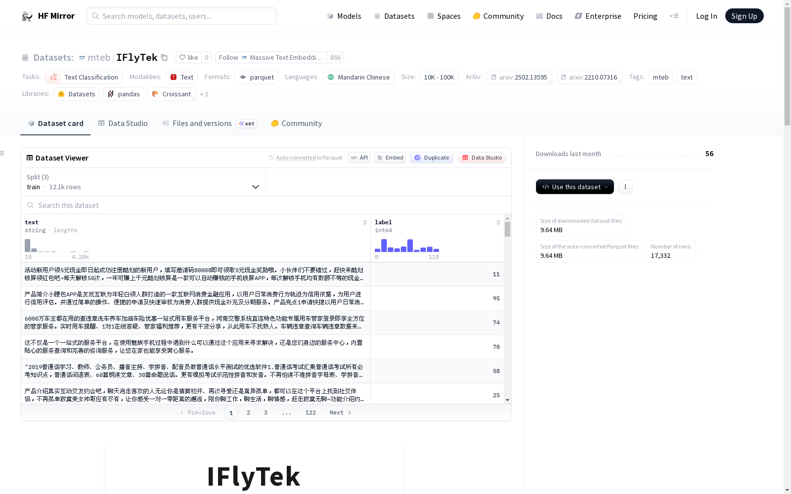Select the 10K - 100K size tag
This screenshot has width=791, height=494.
pyautogui.click(x=439, y=77)
